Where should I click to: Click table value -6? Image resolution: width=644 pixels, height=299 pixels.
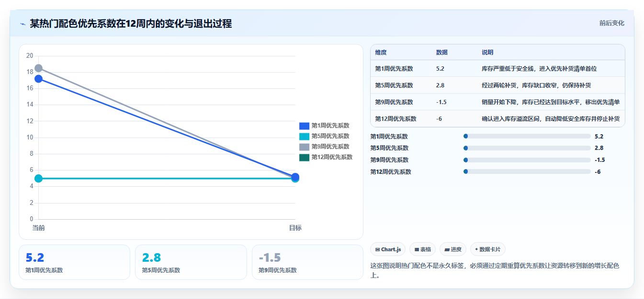[x=439, y=119]
